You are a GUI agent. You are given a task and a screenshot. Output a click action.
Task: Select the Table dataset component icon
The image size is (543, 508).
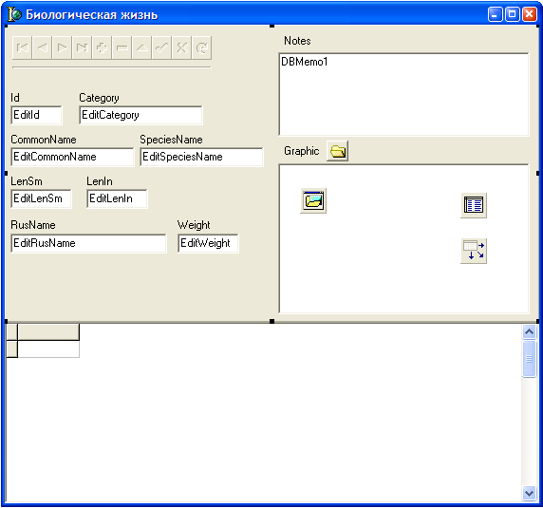pos(474,205)
